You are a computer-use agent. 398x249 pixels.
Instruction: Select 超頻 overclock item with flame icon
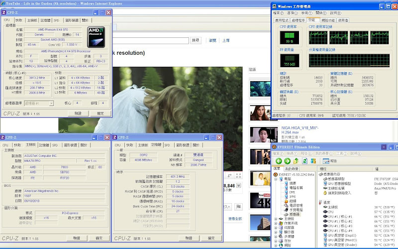click(x=293, y=201)
